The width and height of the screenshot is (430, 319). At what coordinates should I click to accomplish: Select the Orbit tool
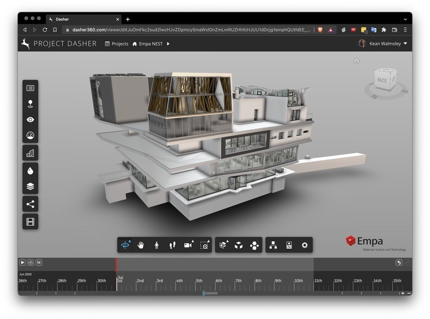click(x=125, y=245)
